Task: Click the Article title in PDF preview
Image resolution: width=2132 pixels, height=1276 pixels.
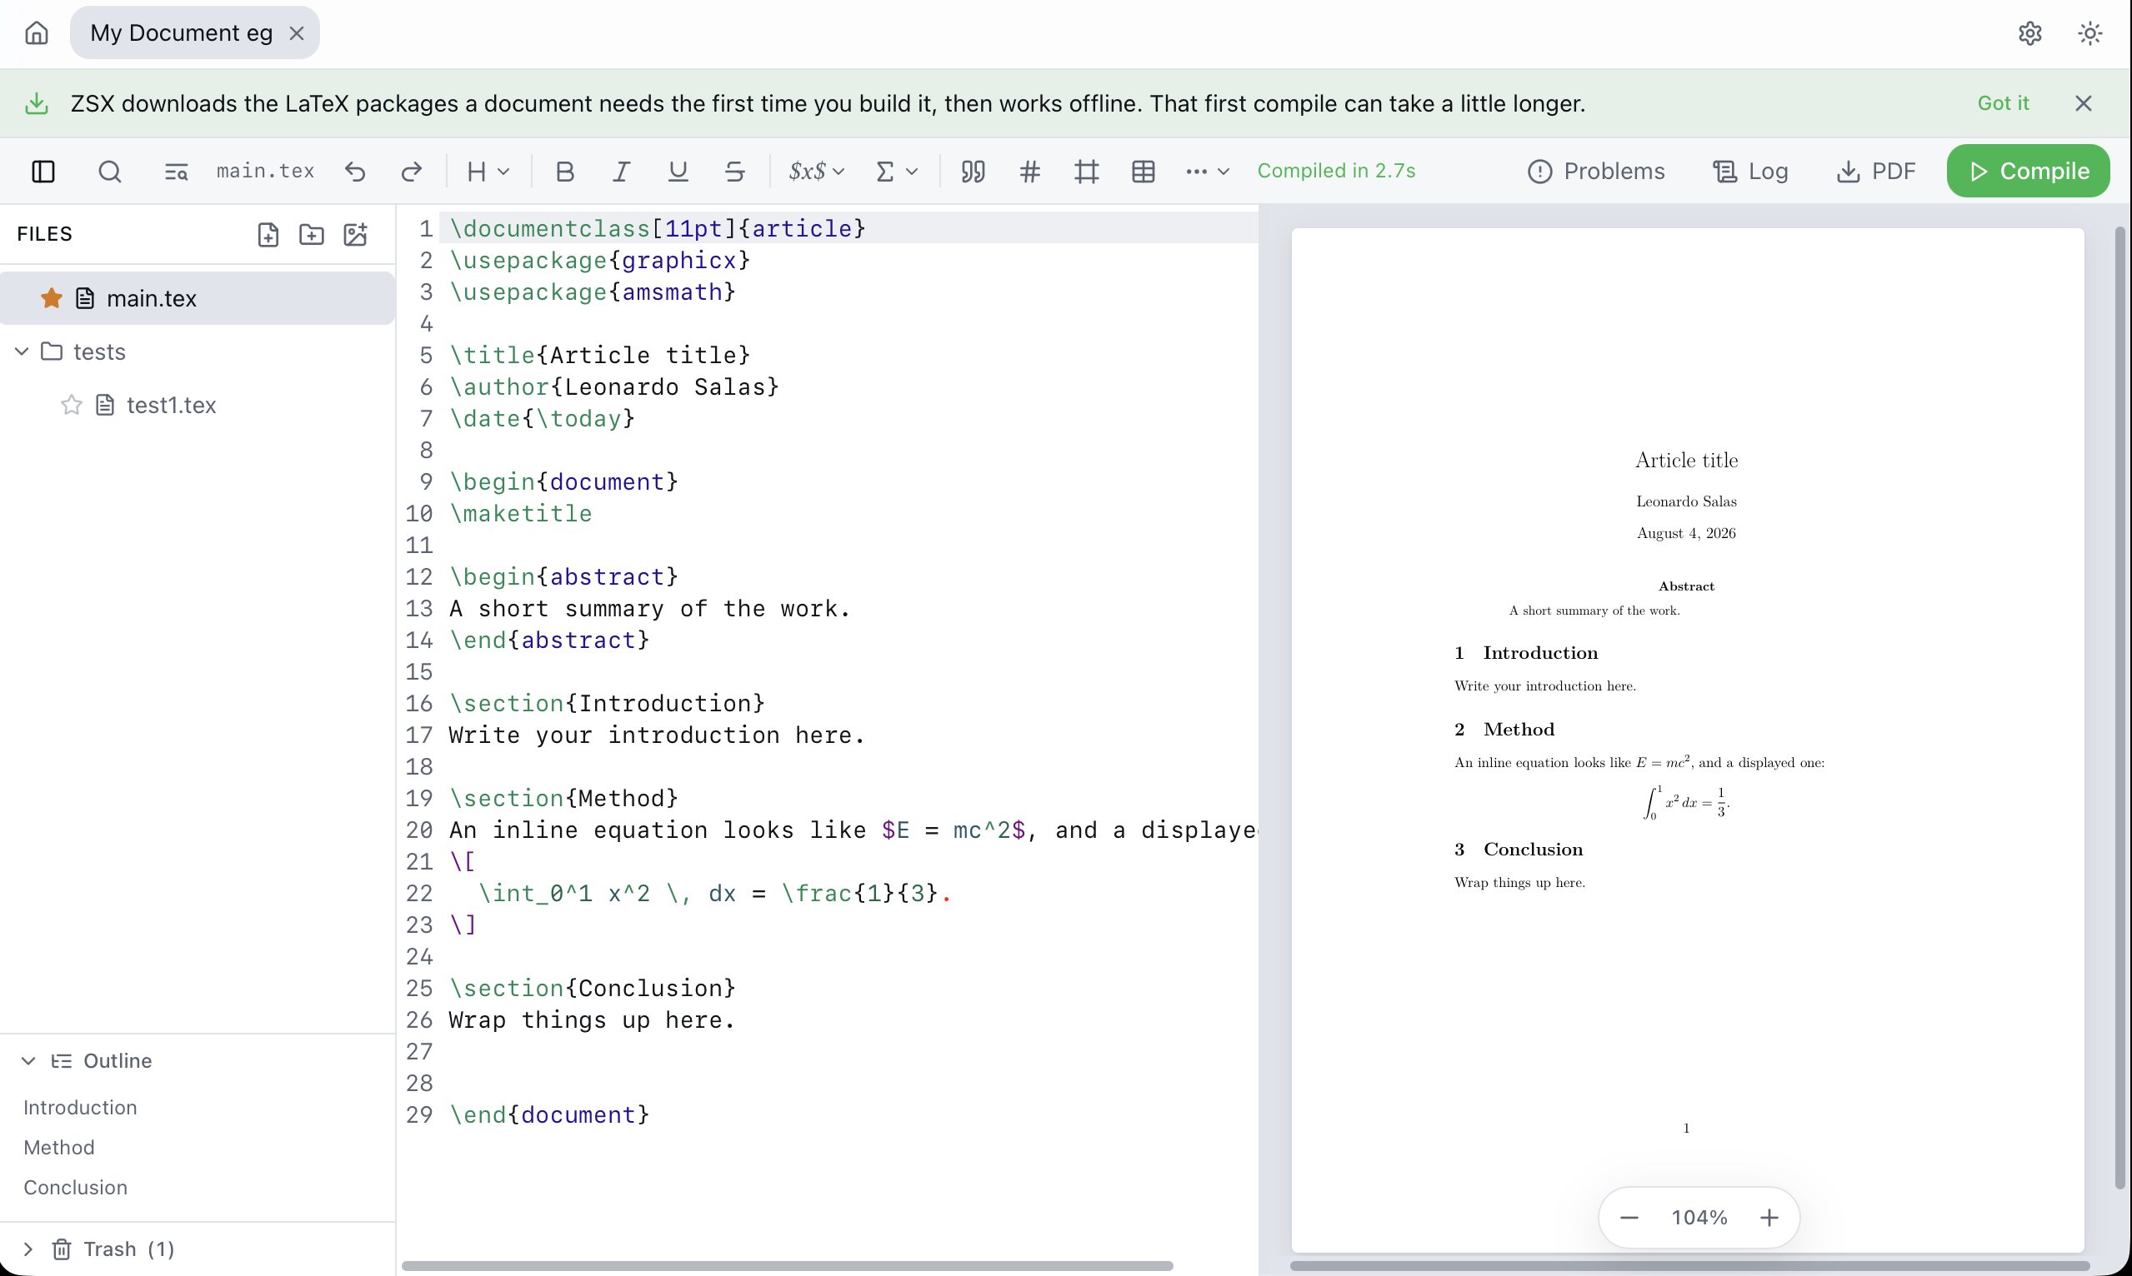Action: coord(1686,460)
